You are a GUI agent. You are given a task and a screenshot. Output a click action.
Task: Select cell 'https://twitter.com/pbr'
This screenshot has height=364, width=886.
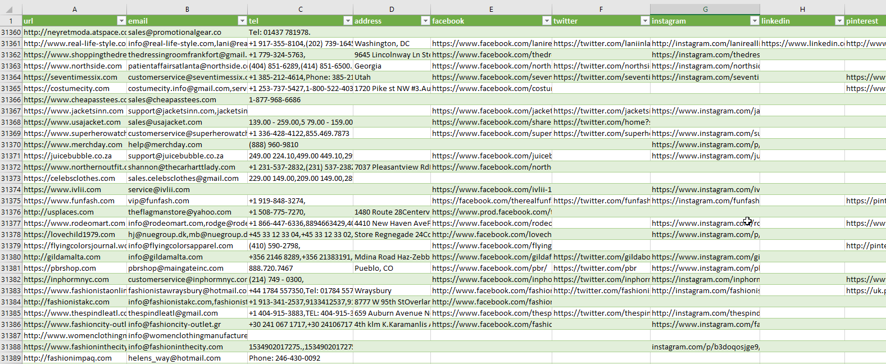pos(601,268)
